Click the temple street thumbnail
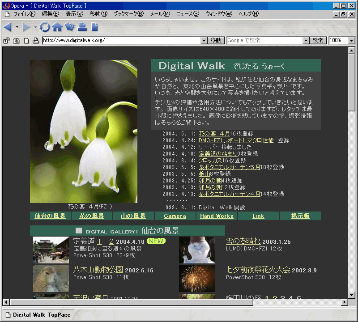 (51, 250)
